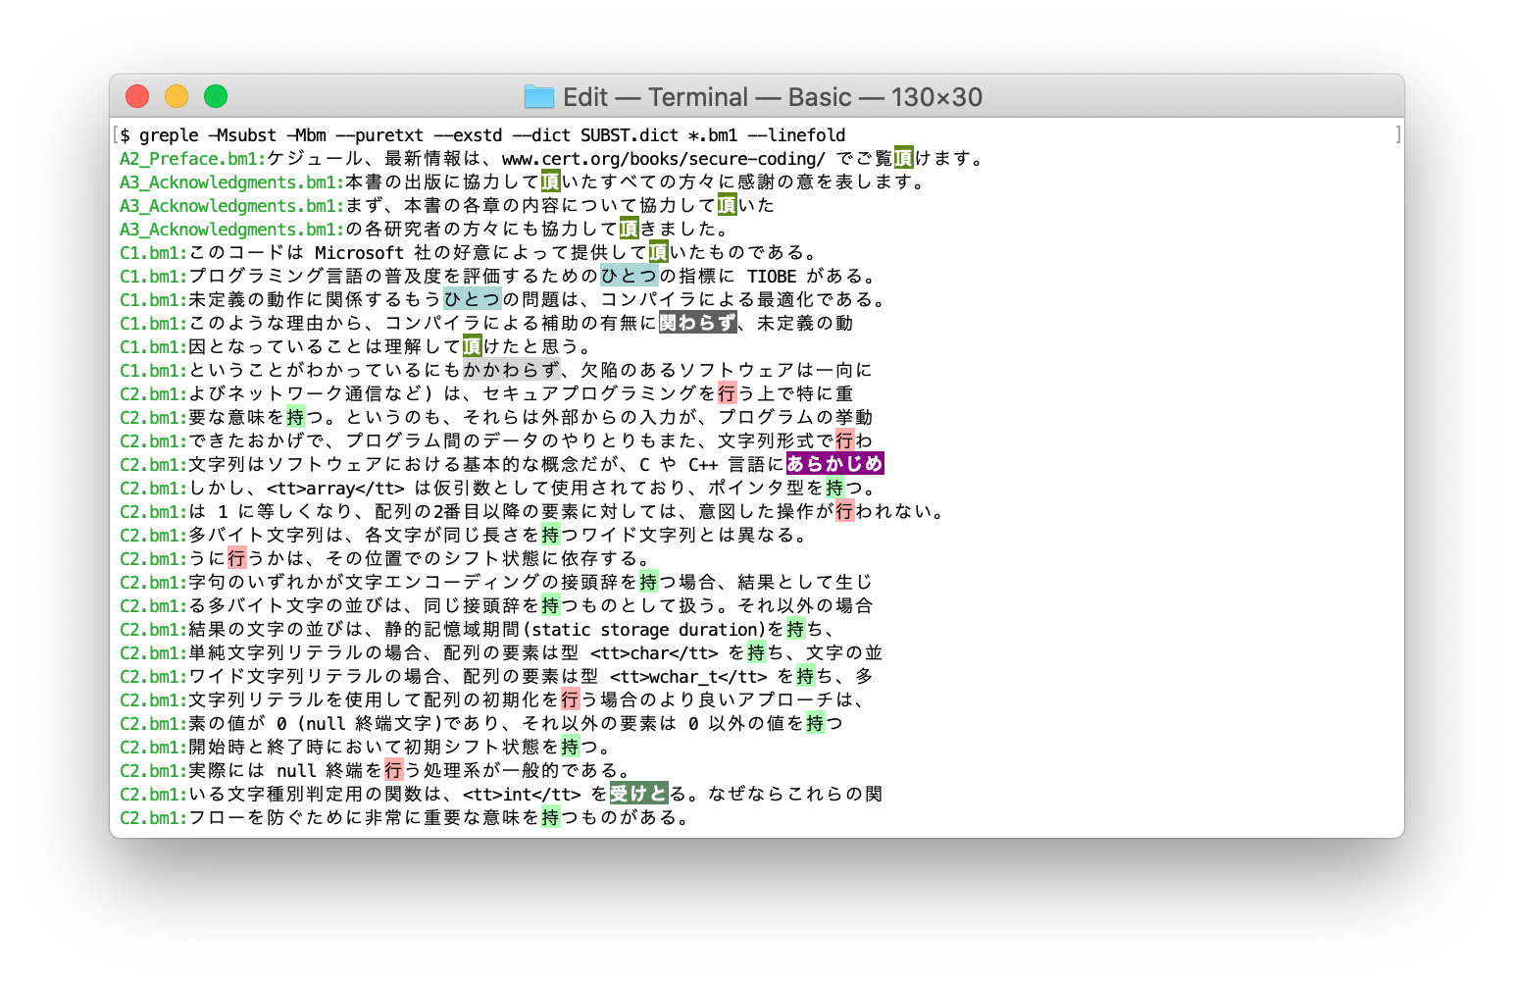The image size is (1514, 983).
Task: Click the '<tt>char</tt>' text
Action: tap(654, 653)
